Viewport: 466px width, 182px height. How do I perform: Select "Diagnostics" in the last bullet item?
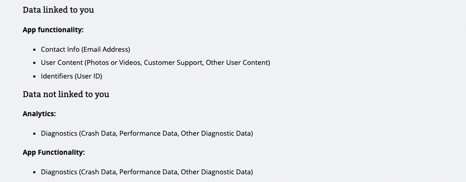pyautogui.click(x=59, y=172)
